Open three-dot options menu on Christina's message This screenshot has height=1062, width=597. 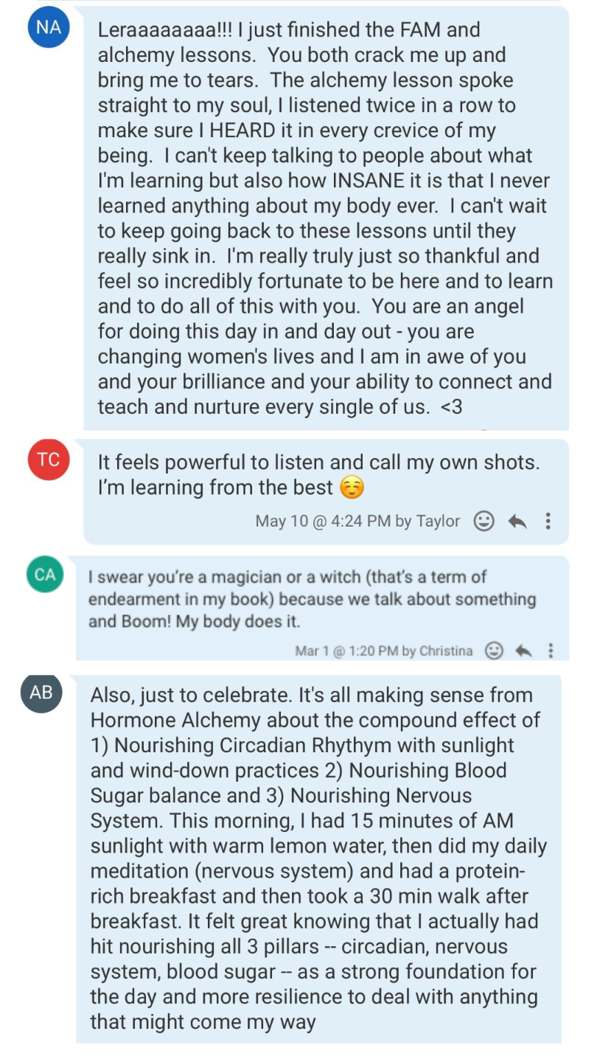pyautogui.click(x=551, y=650)
